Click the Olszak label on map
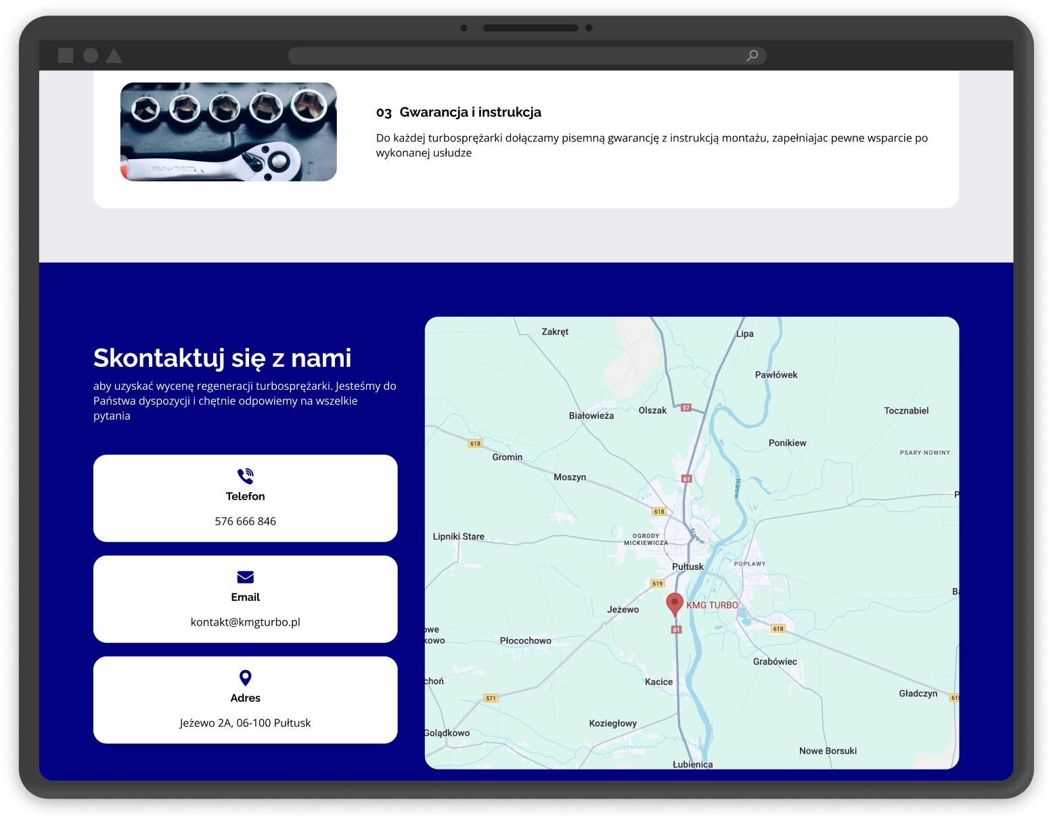Image resolution: width=1053 pixels, height=821 pixels. click(x=652, y=410)
